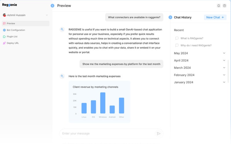Open the Bot Configuration menu item
The height and width of the screenshot is (144, 231).
tap(16, 30)
